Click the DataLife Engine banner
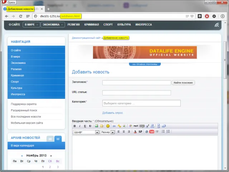 pyautogui.click(x=145, y=52)
